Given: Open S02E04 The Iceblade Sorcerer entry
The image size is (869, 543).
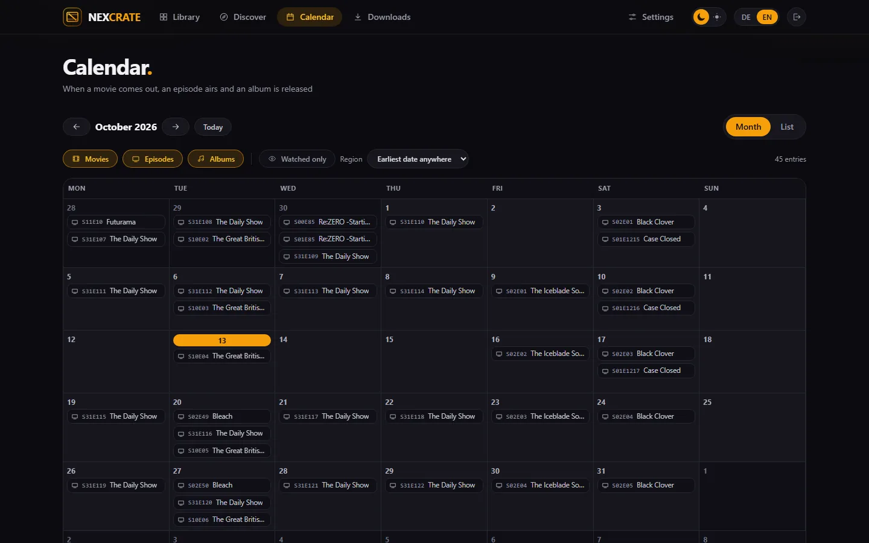Looking at the screenshot, I should pyautogui.click(x=540, y=485).
